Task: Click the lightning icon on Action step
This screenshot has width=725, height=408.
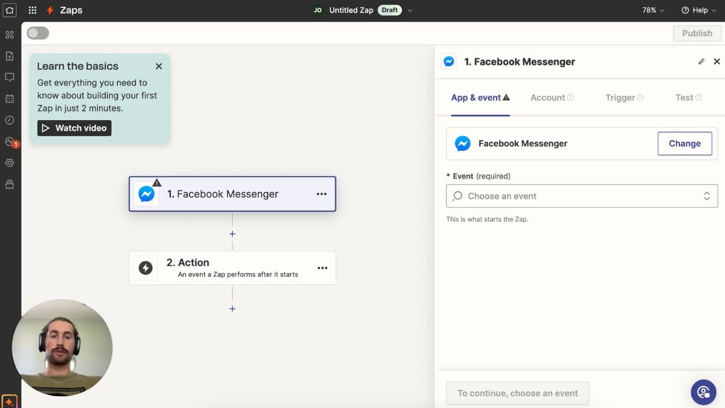Action: pyautogui.click(x=146, y=267)
